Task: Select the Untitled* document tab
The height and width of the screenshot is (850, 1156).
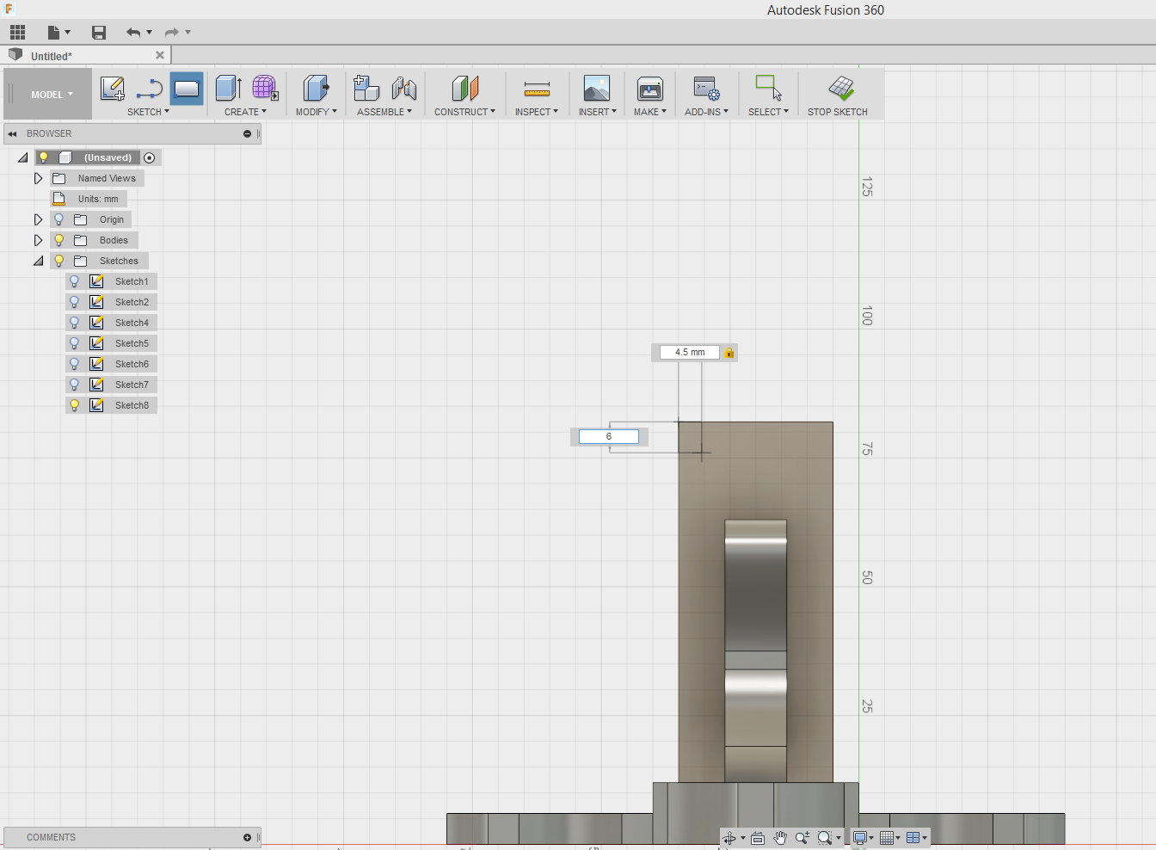Action: [x=86, y=55]
